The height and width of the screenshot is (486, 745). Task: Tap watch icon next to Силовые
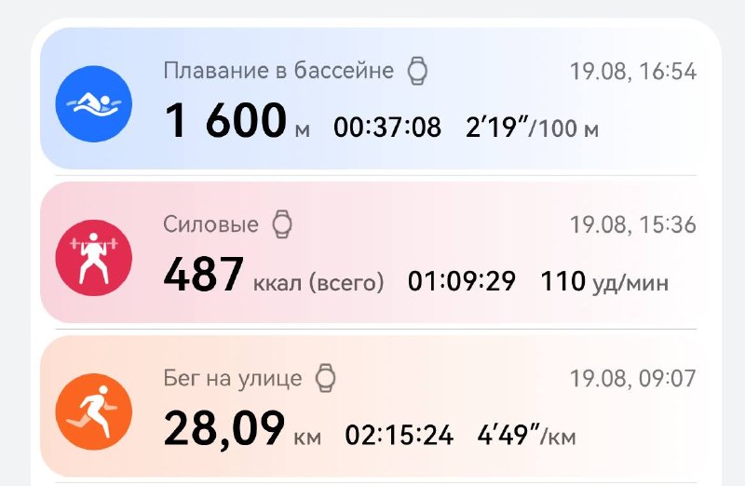[x=282, y=224]
